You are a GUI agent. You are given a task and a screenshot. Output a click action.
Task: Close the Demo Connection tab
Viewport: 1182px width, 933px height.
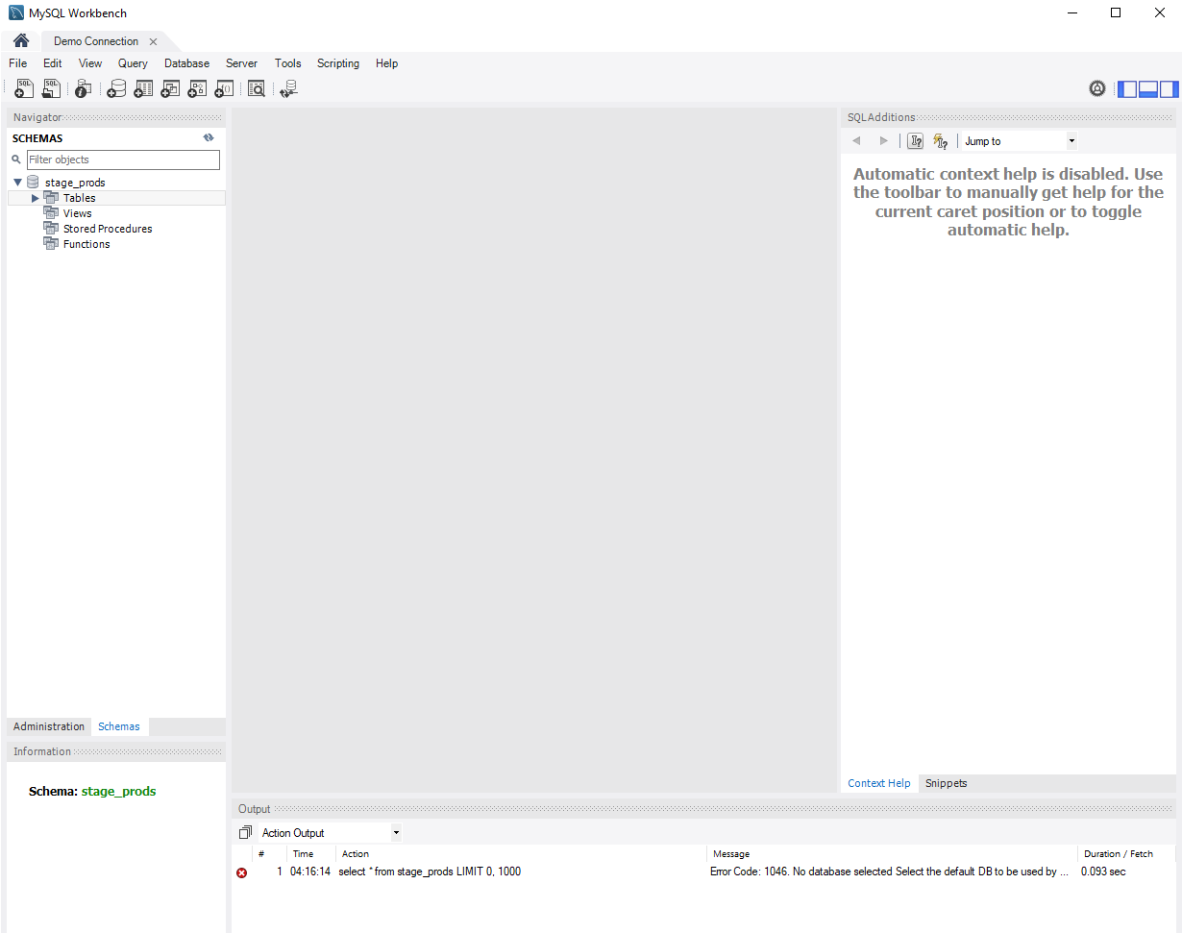pyautogui.click(x=153, y=41)
